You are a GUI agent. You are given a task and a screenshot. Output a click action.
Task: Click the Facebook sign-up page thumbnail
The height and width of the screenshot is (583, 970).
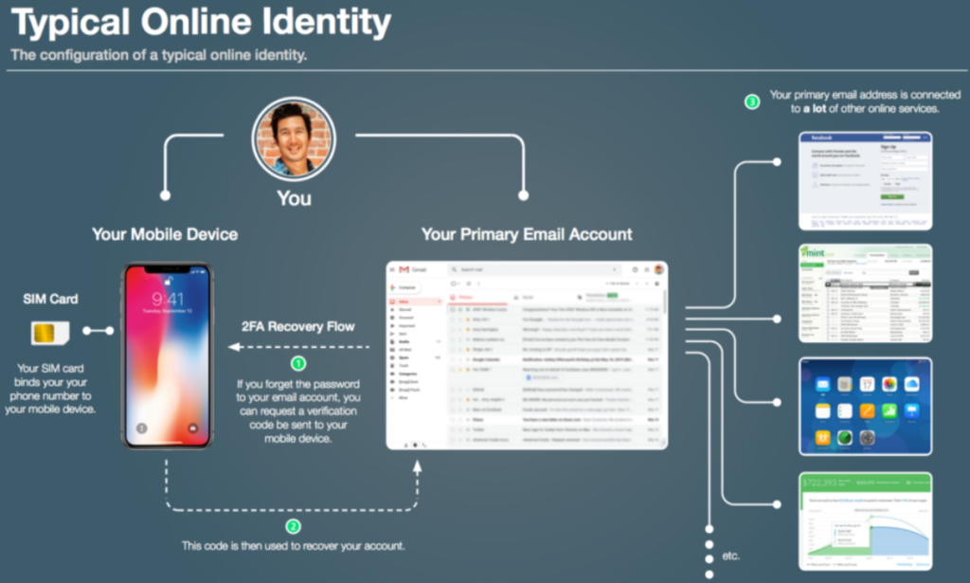coord(865,180)
